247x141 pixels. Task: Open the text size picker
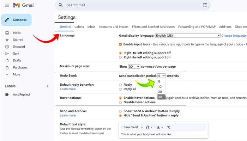point(149,127)
